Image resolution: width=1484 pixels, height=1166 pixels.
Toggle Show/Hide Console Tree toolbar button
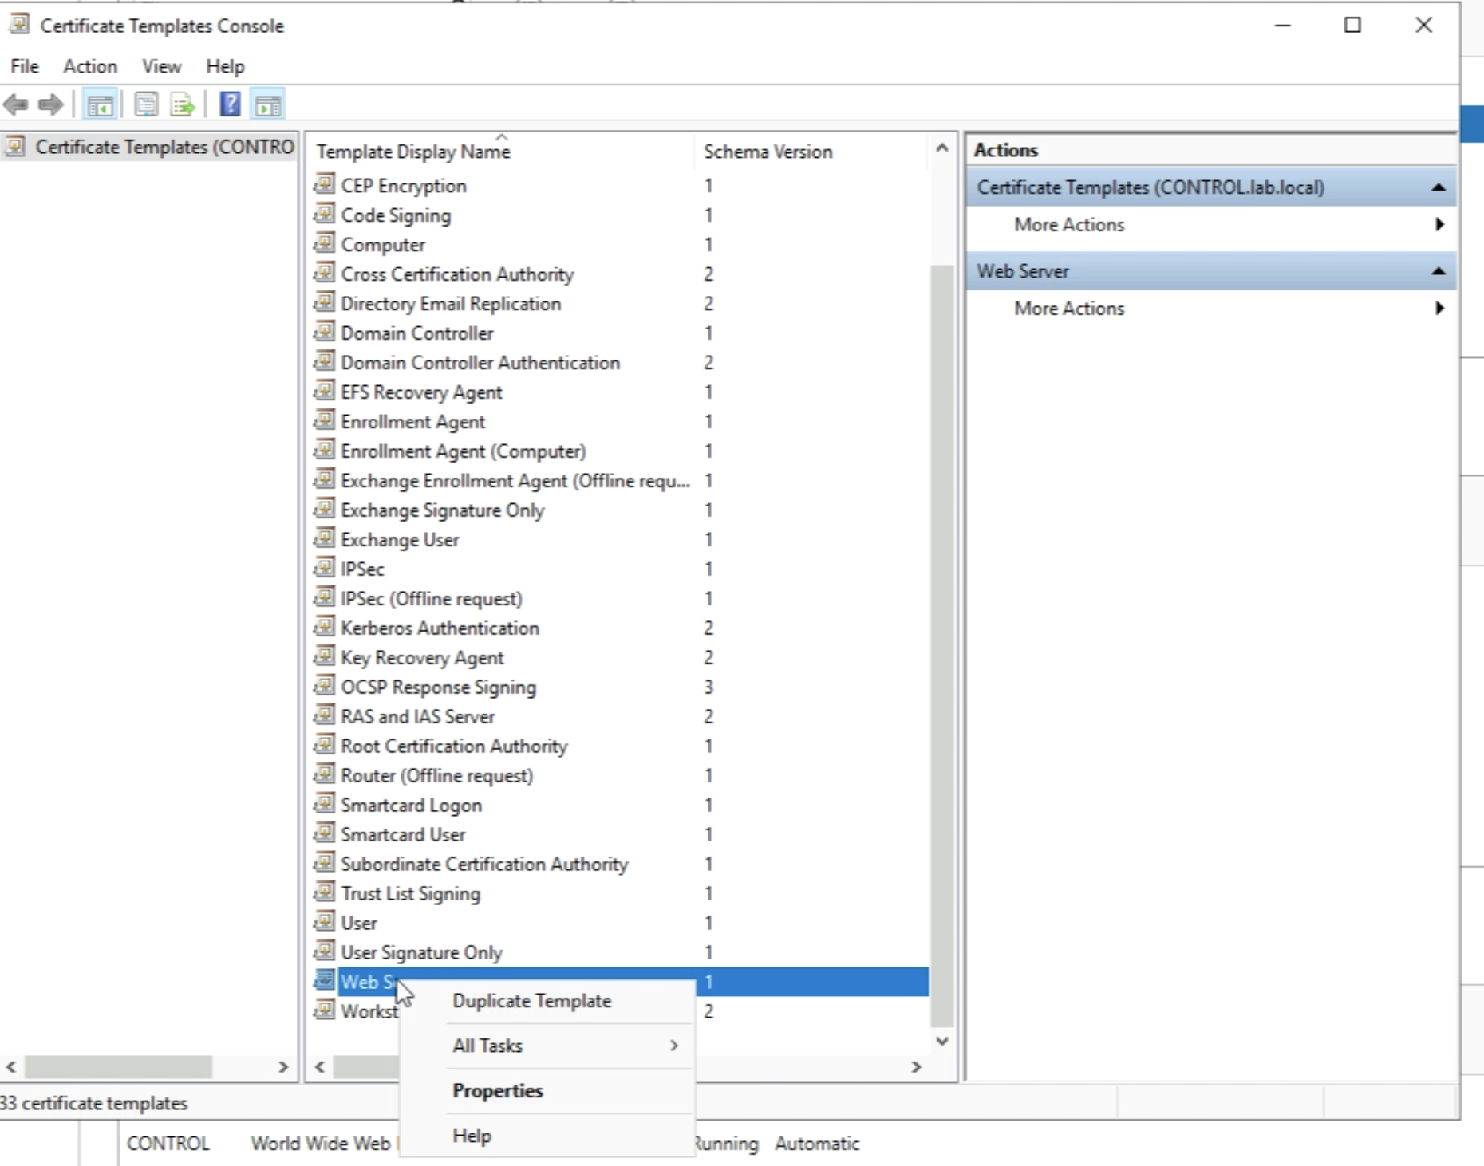tap(100, 104)
